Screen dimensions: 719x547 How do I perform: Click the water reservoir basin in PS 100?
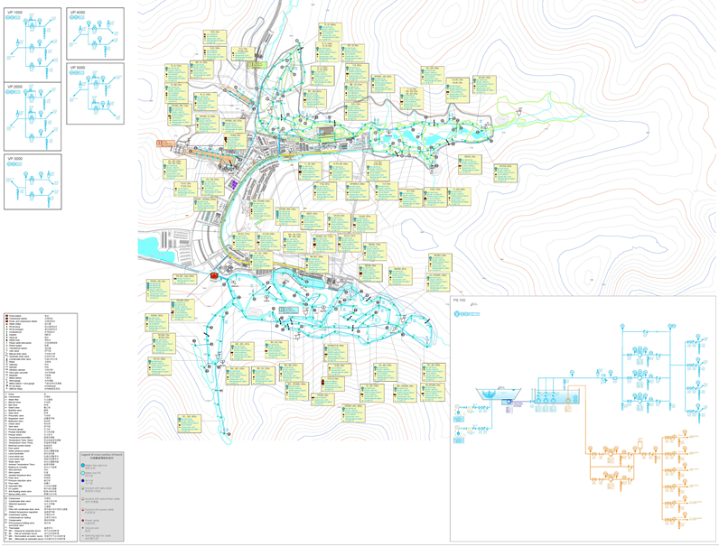pos(496,395)
